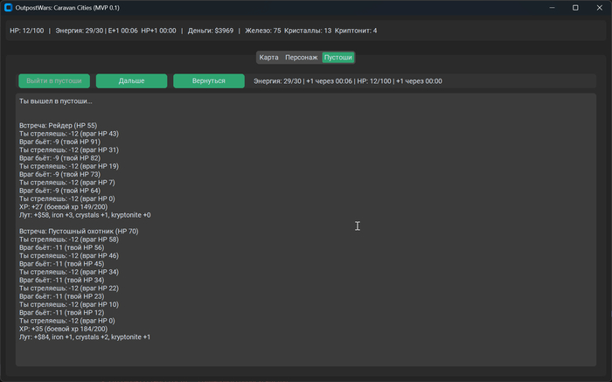Select the Пустоши tab

click(x=337, y=58)
